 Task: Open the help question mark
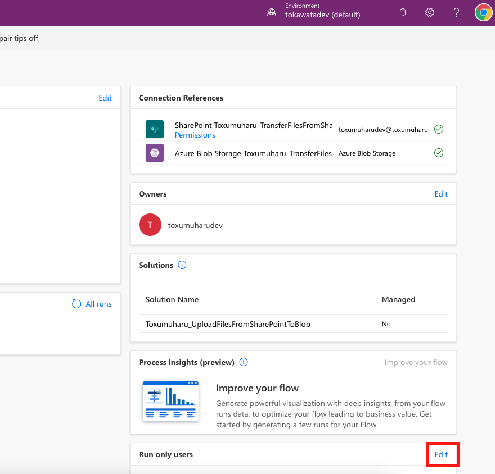456,12
